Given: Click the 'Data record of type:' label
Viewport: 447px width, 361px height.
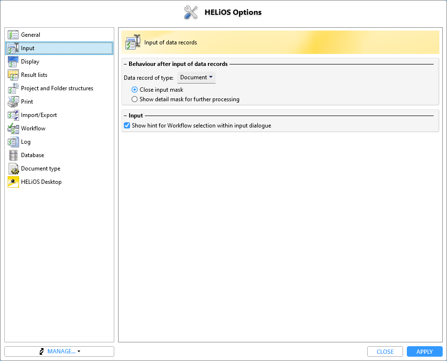Looking at the screenshot, I should pos(149,78).
